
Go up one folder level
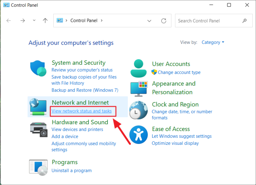click(x=45, y=21)
